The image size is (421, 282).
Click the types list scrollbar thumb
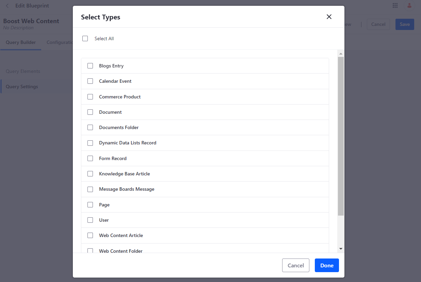341,136
